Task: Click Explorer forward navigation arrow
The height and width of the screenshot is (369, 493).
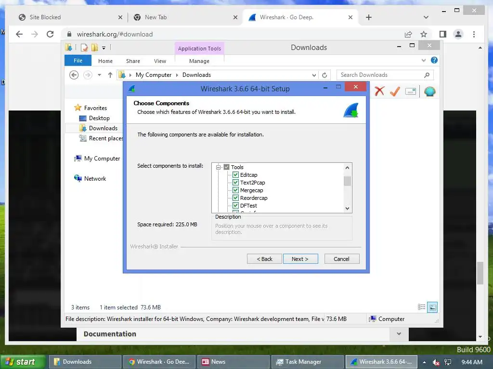Action: pos(88,75)
